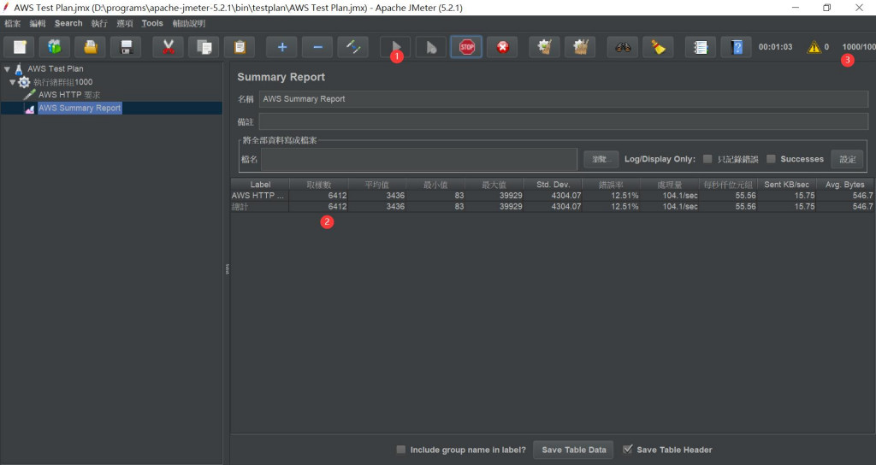The height and width of the screenshot is (465, 876).
Task: Toggle Include group name in label checkbox
Action: click(x=400, y=450)
